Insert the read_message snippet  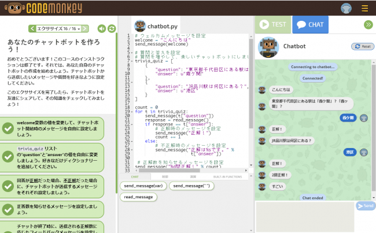[138, 197]
